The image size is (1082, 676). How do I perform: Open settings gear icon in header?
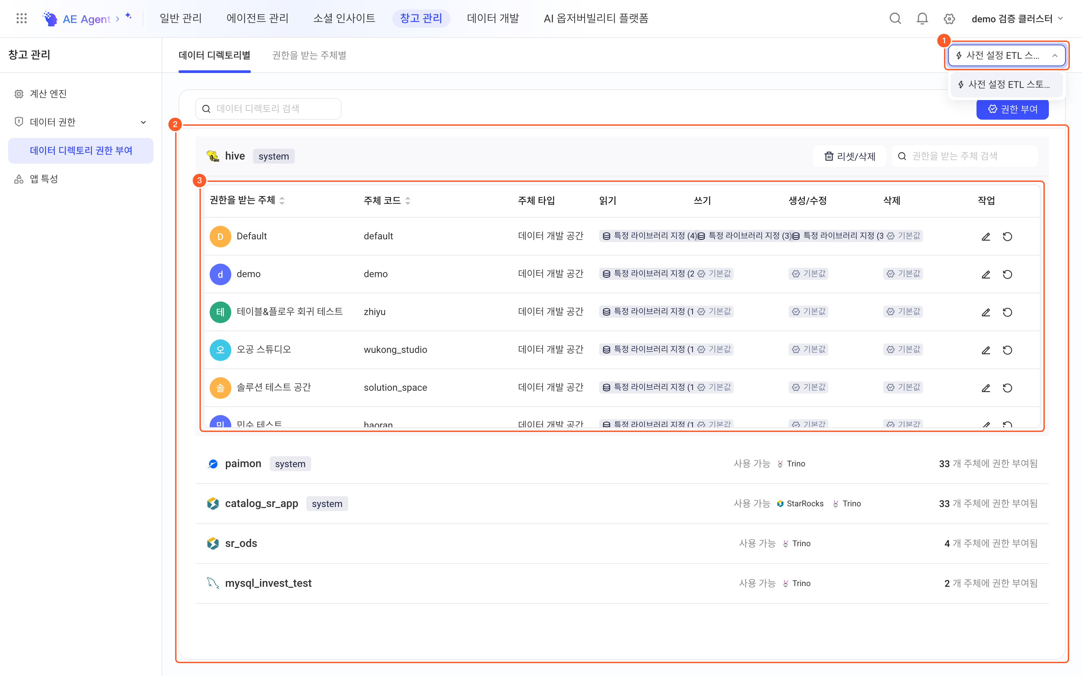pyautogui.click(x=949, y=19)
